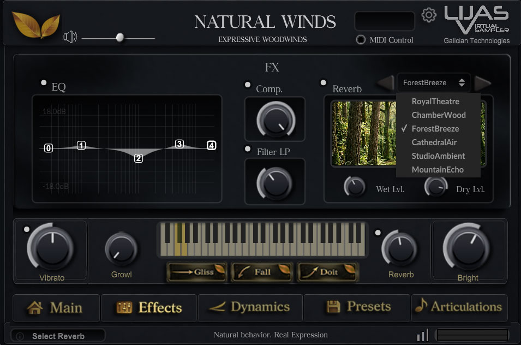This screenshot has height=345, width=521.
Task: Select EQ band node 4
Action: (x=211, y=145)
